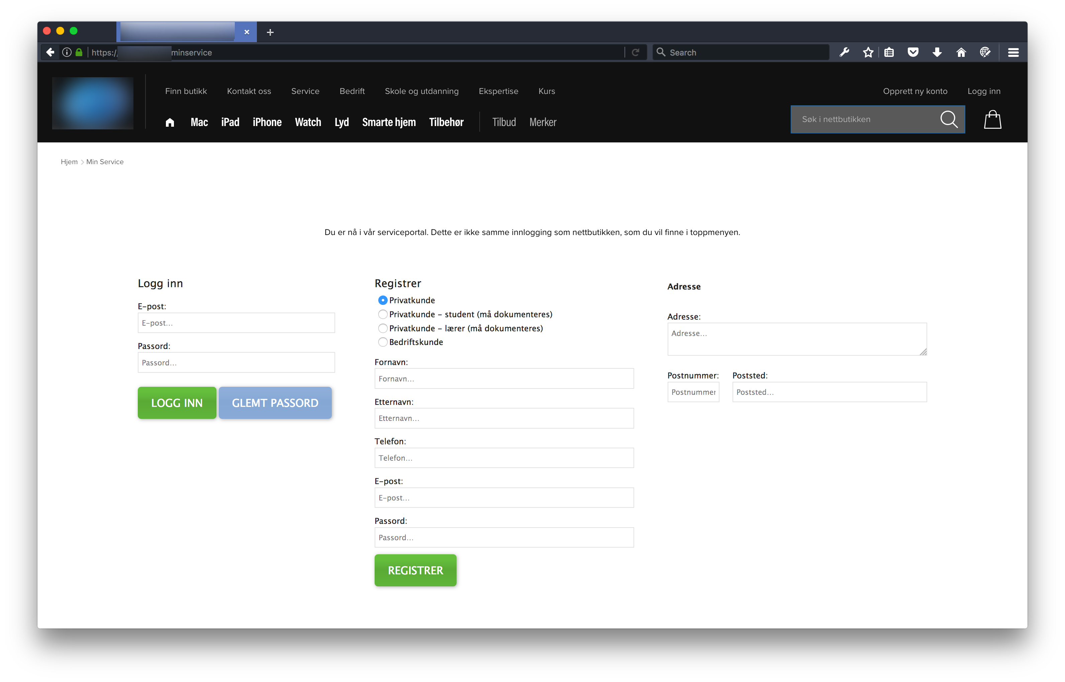Click the page reload icon
Screen dimensions: 1065x682
pyautogui.click(x=635, y=52)
